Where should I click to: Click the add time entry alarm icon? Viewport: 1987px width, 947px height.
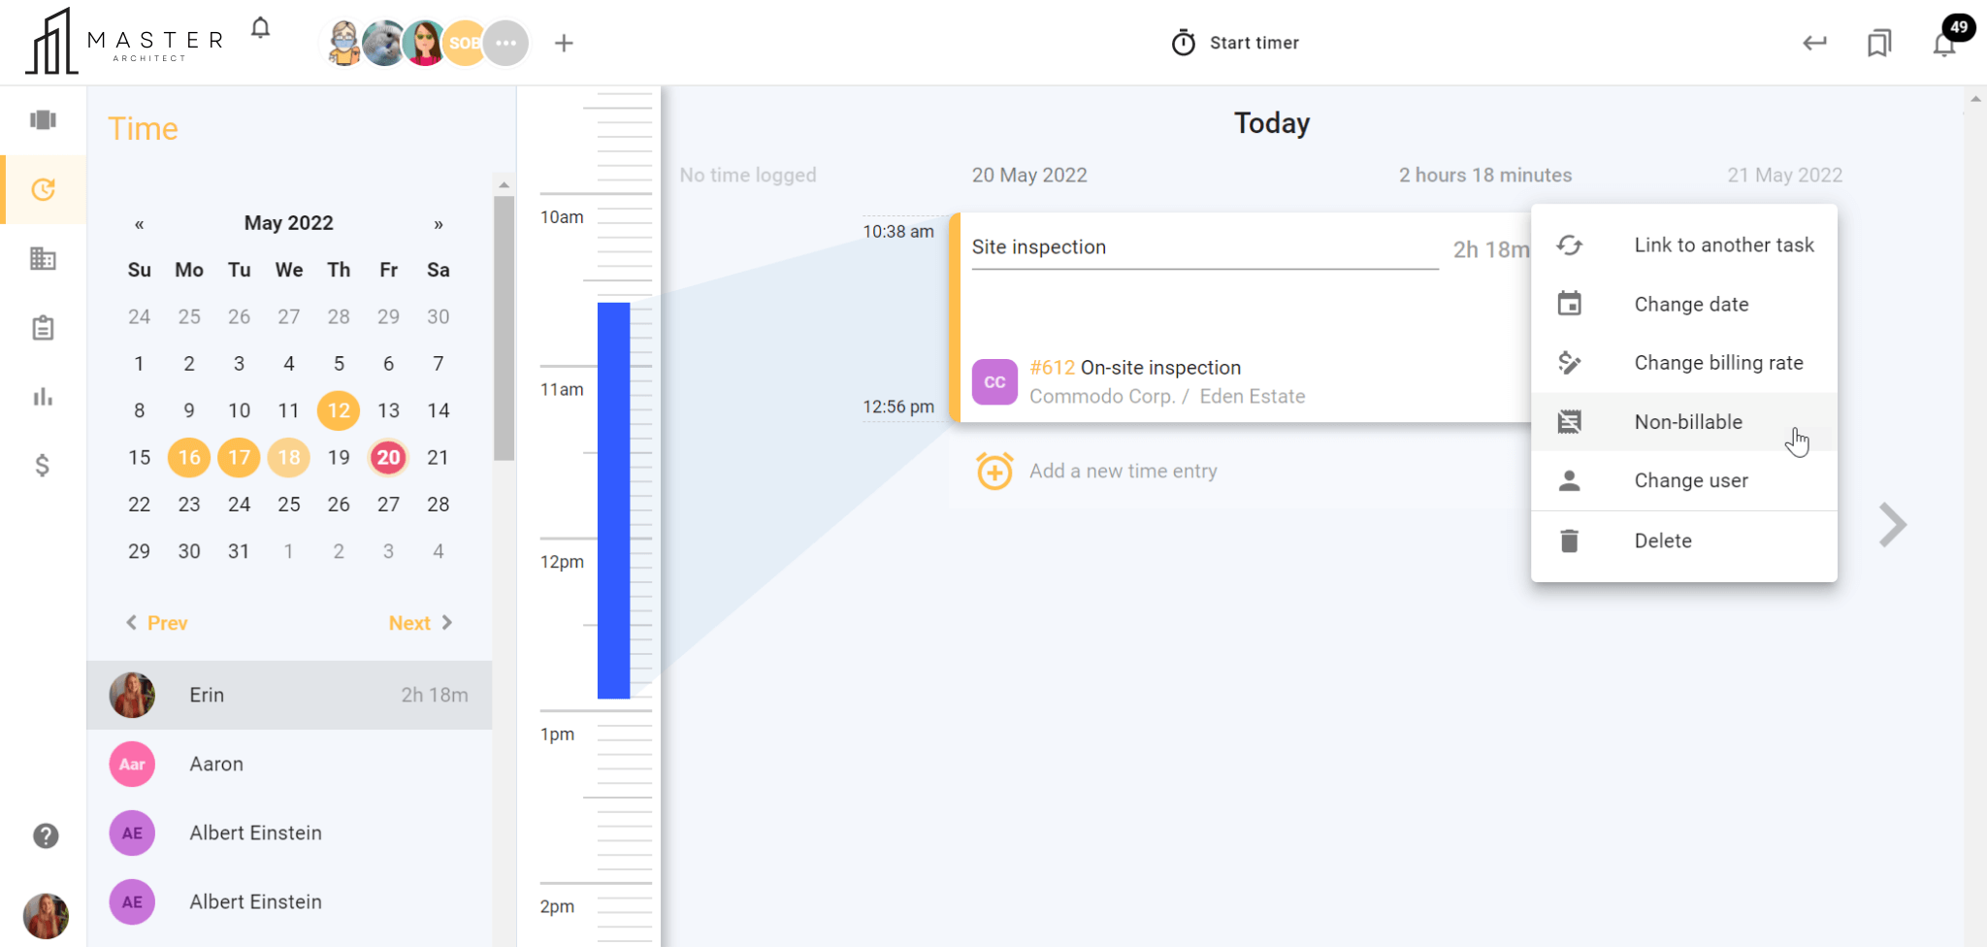pyautogui.click(x=994, y=472)
